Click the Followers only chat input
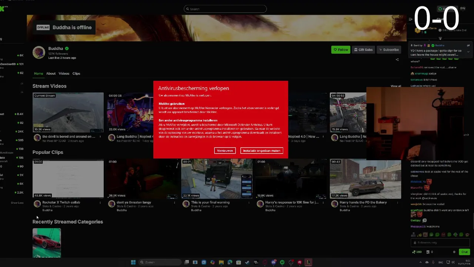This screenshot has width=474, height=267. pyautogui.click(x=440, y=243)
